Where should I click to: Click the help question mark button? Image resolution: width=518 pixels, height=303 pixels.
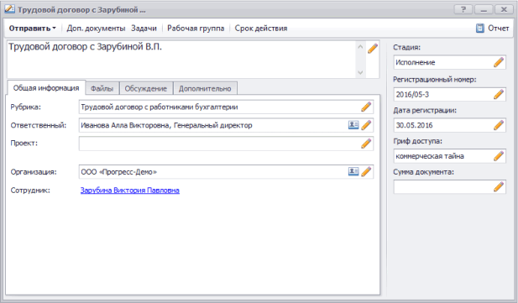pos(463,9)
